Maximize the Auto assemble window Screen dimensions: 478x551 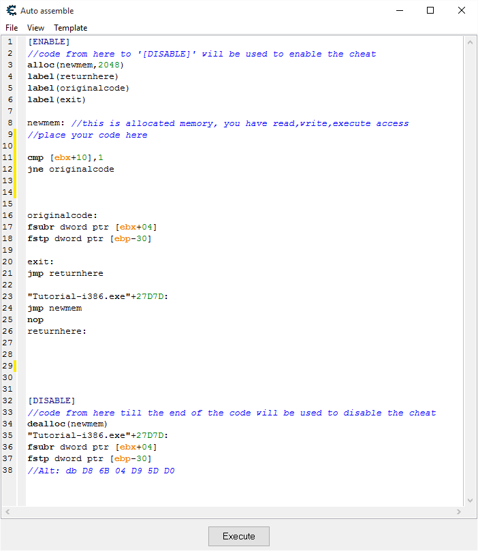point(430,10)
